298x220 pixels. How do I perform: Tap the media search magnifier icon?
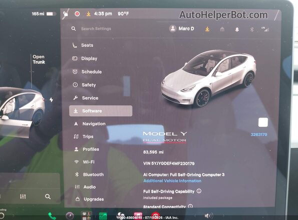click(48, 196)
